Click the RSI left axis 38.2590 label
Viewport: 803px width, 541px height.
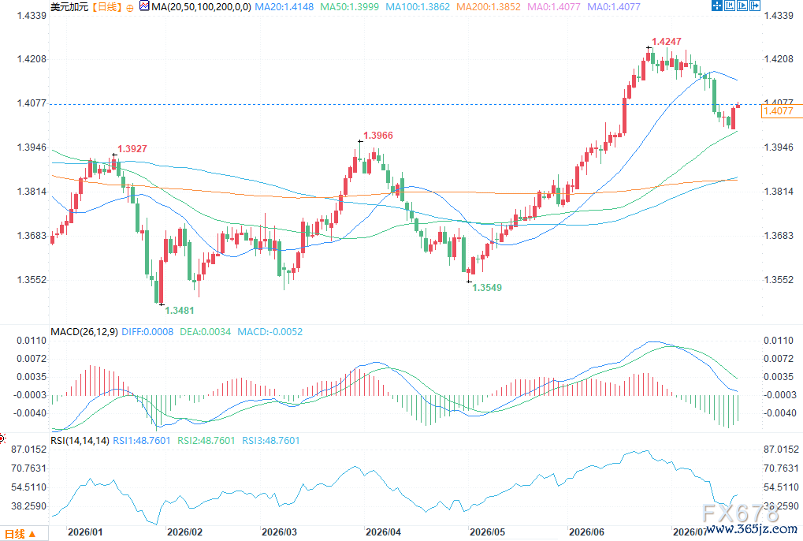coord(28,506)
